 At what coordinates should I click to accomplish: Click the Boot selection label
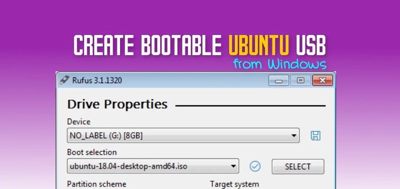tap(92, 152)
